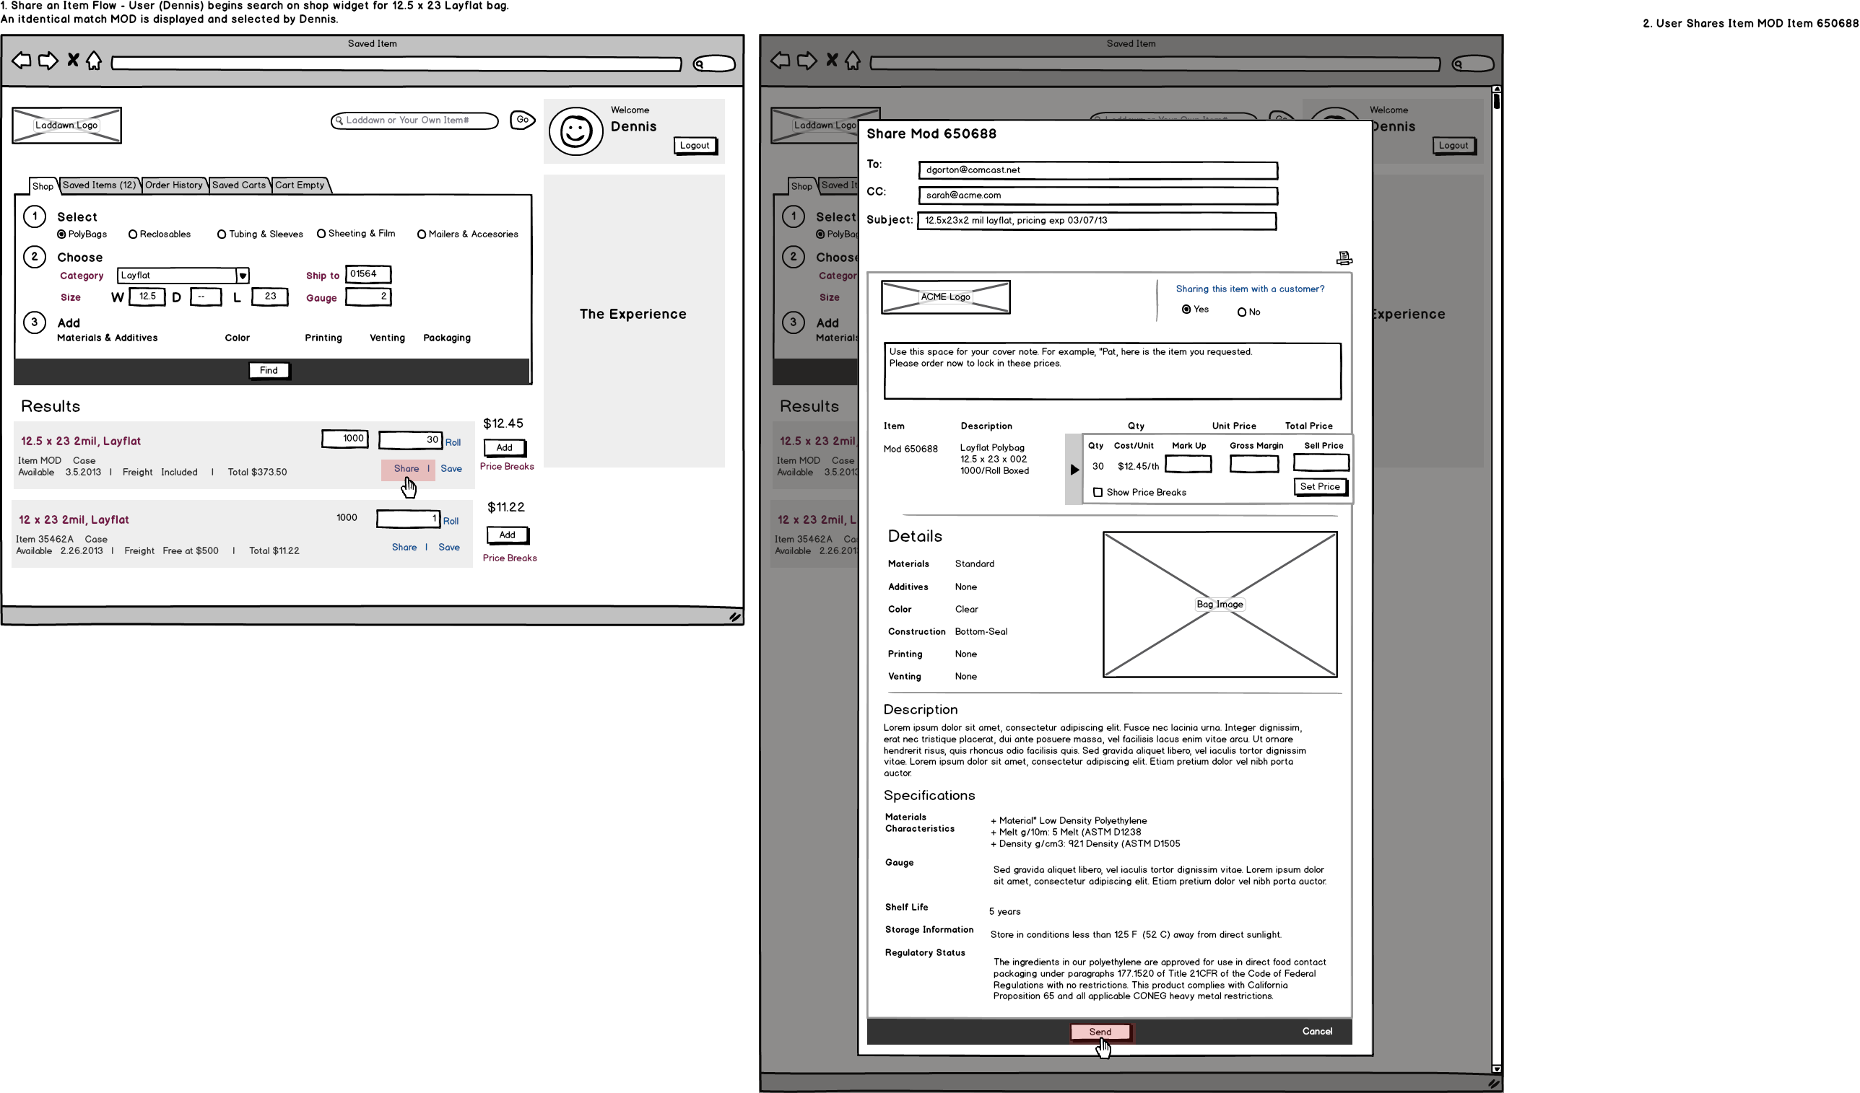Click the cover note text area
This screenshot has height=1093, width=1860.
1112,371
